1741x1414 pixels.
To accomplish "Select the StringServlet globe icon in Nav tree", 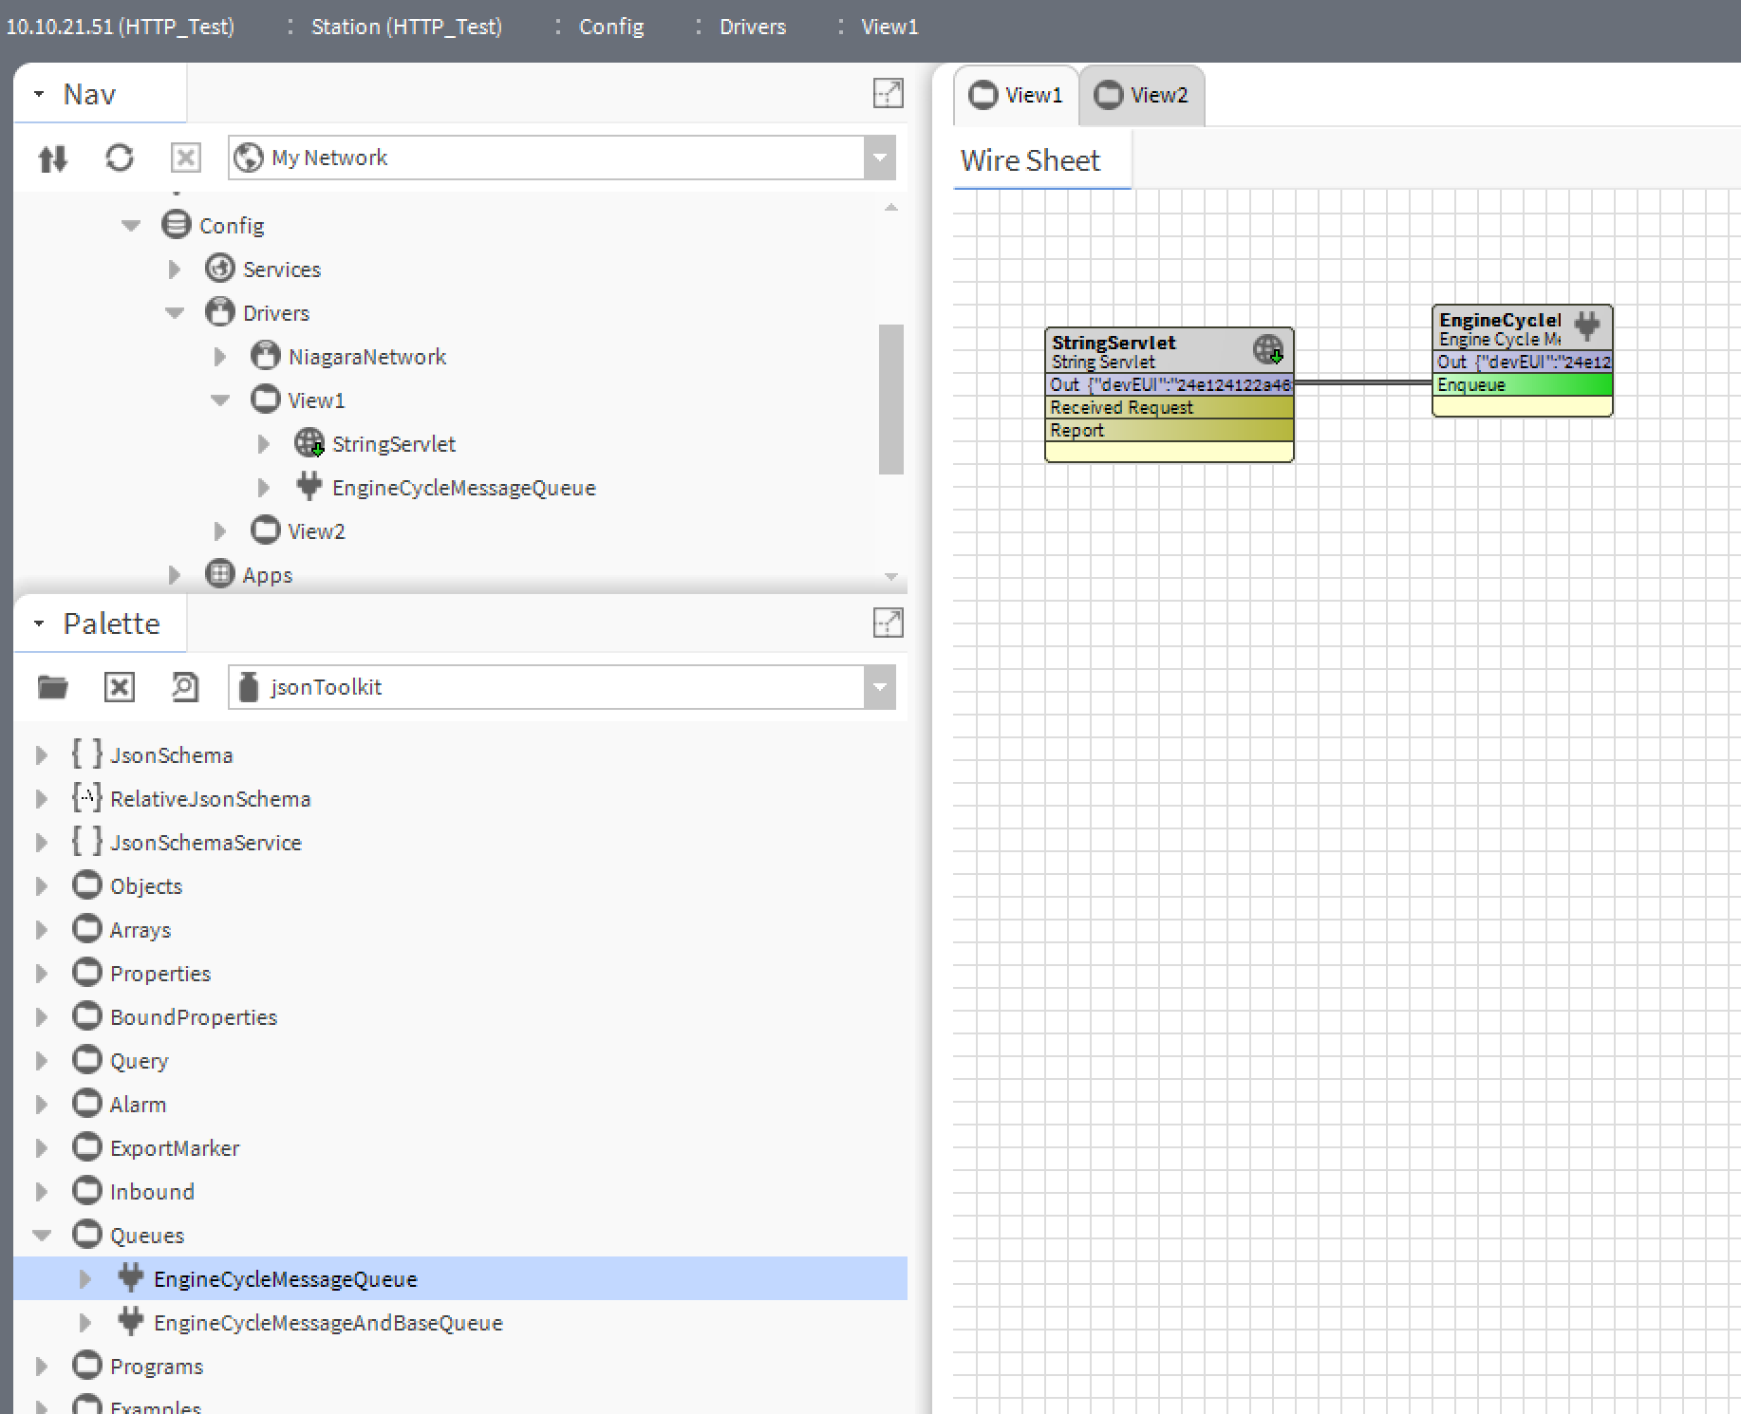I will [309, 443].
